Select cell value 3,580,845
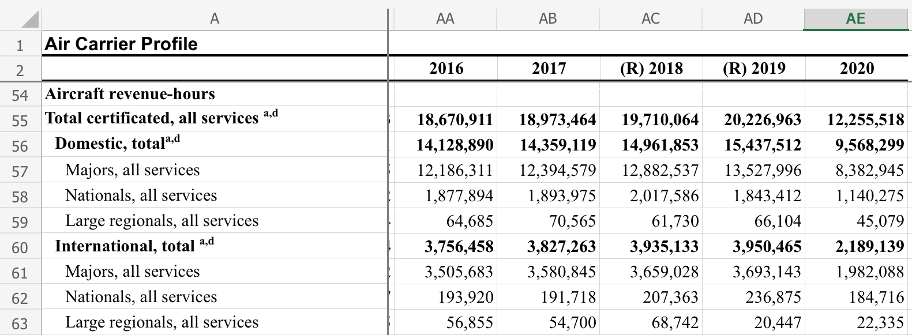The width and height of the screenshot is (912, 335). [548, 272]
